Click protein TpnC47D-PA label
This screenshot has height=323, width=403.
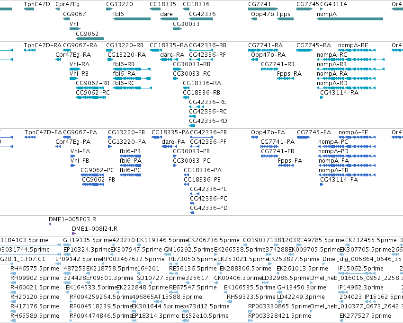click(x=43, y=132)
